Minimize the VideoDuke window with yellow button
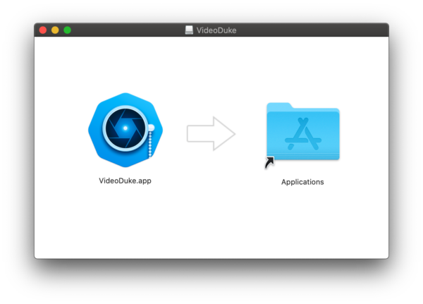Image resolution: width=423 pixels, height=304 pixels. (55, 30)
